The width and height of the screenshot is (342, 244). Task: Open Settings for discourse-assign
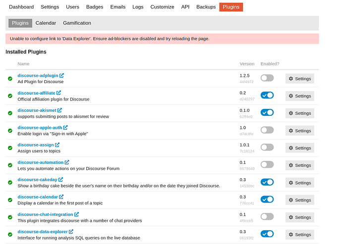pos(300,148)
